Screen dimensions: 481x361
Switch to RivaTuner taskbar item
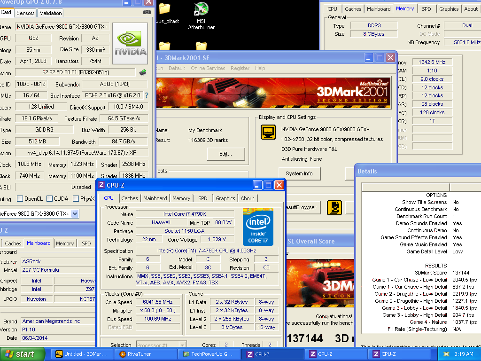point(146,354)
